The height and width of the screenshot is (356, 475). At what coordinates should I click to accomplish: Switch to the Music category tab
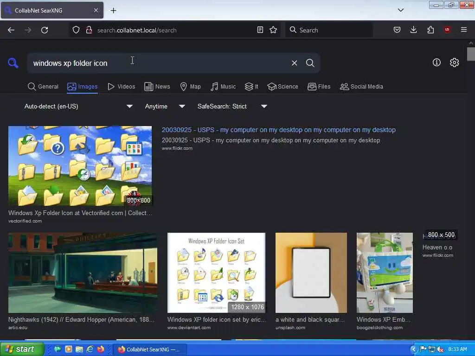(x=223, y=87)
